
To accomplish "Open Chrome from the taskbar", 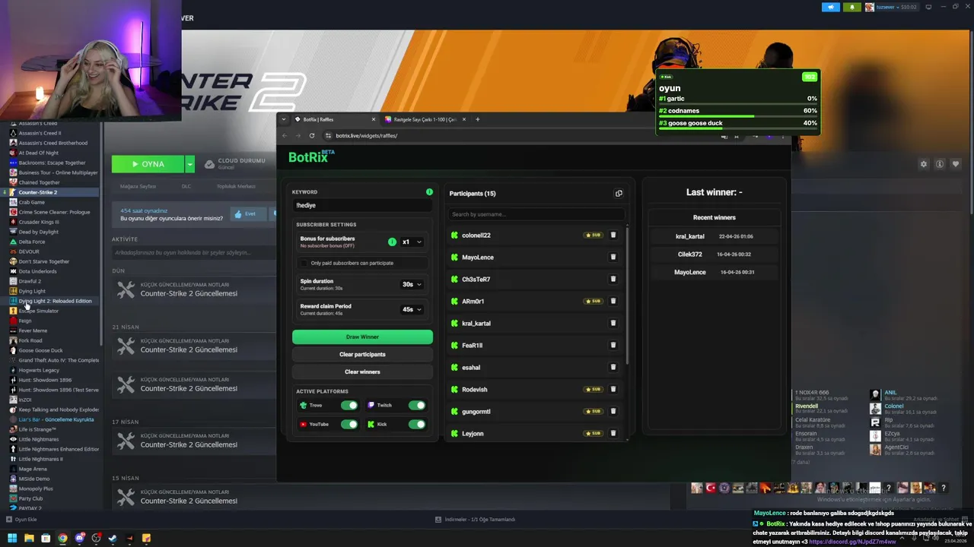I will [62, 538].
